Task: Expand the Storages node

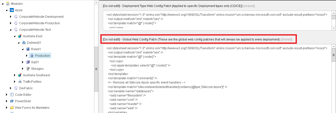Action: [23, 69]
